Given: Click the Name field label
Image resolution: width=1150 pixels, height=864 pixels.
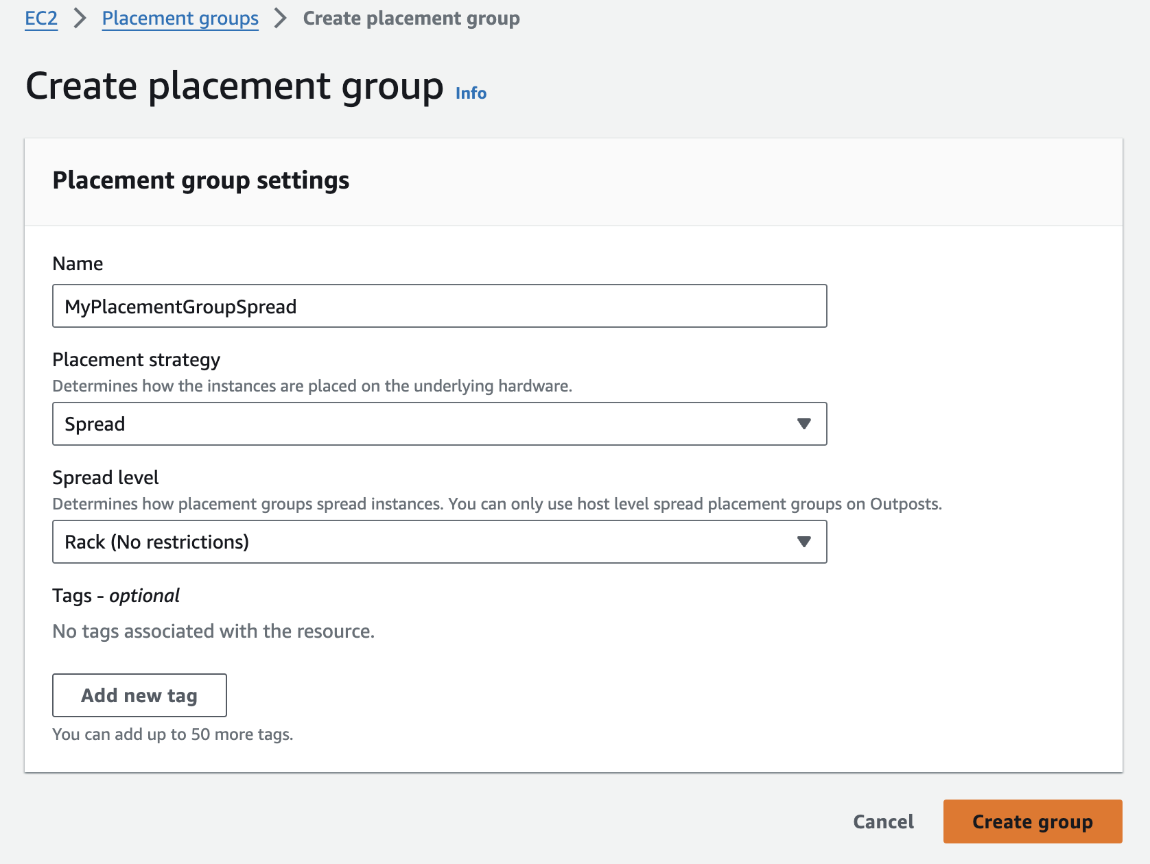Looking at the screenshot, I should tap(78, 264).
